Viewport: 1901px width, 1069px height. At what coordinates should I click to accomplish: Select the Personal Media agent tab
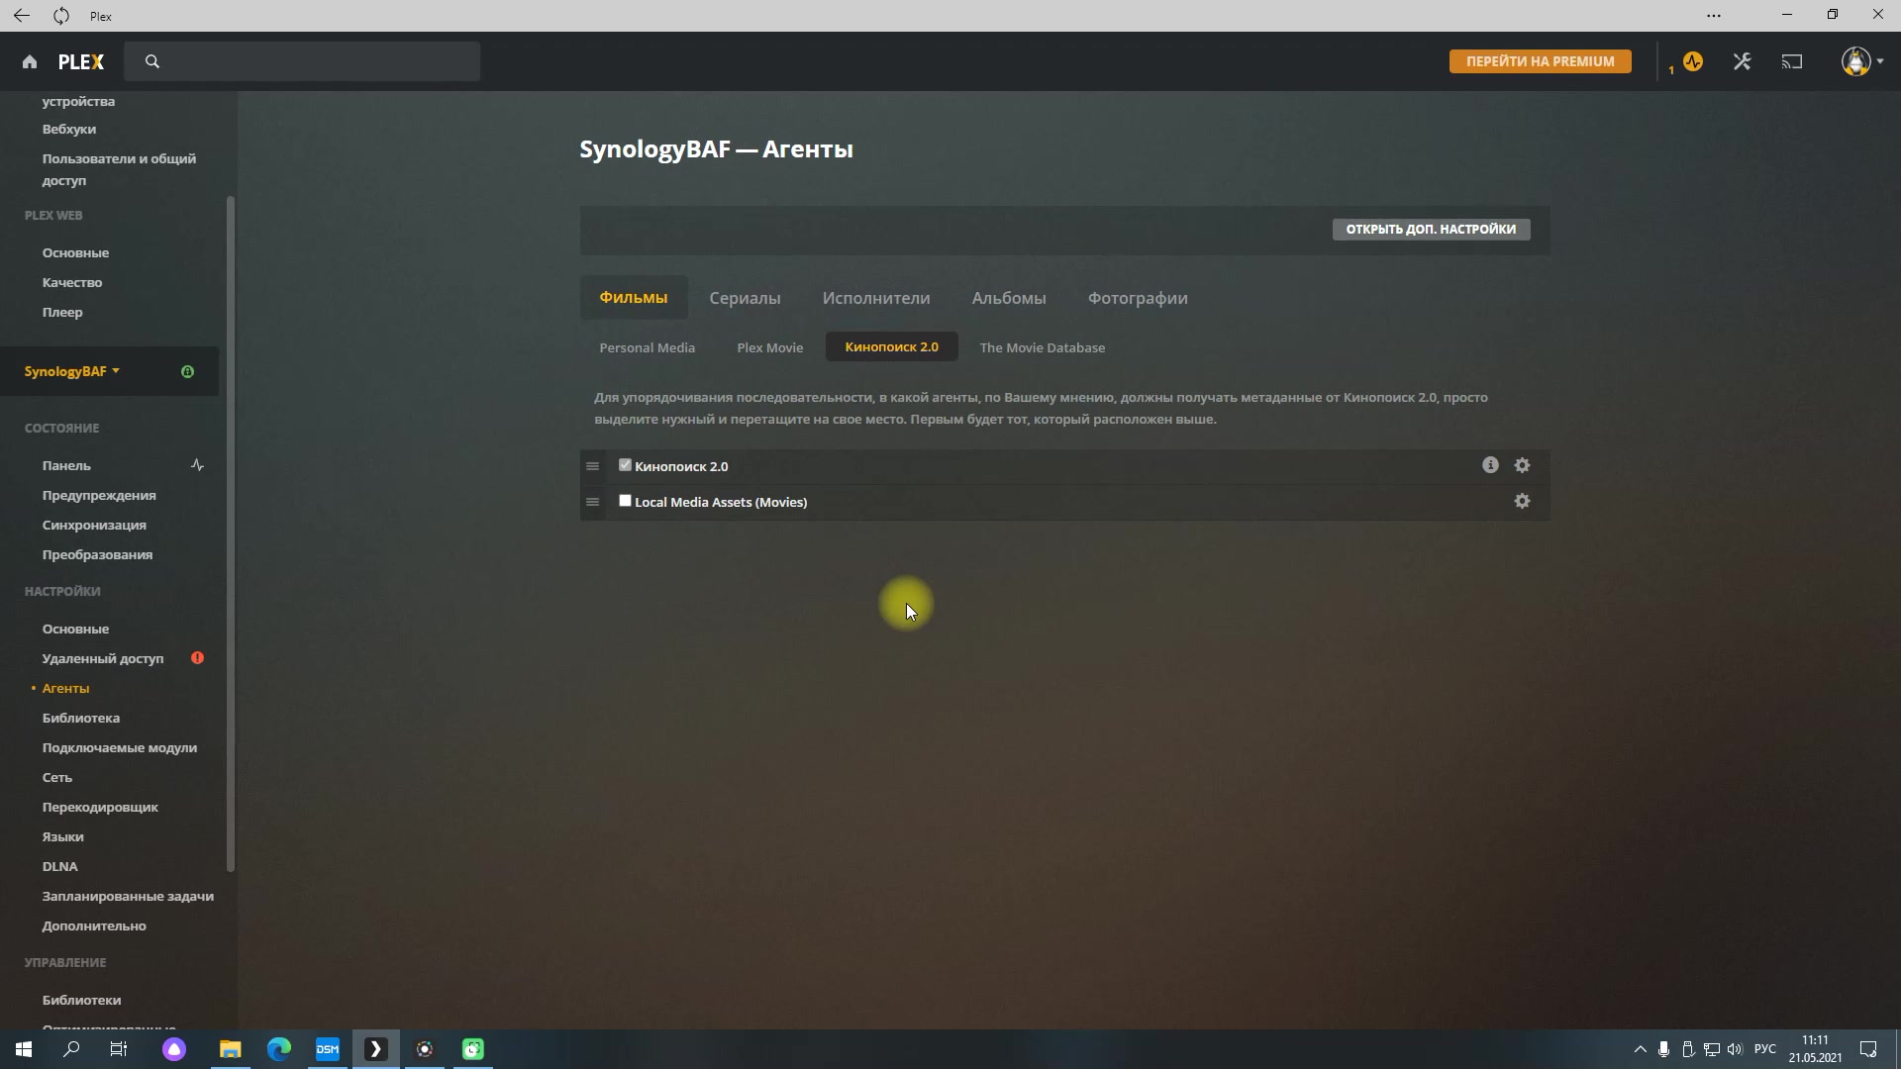648,347
